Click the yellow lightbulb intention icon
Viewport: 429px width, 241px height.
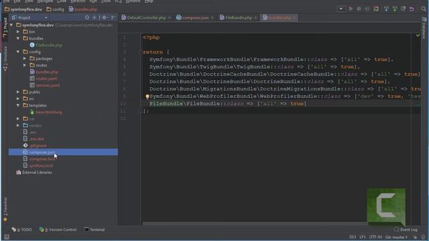pyautogui.click(x=147, y=96)
